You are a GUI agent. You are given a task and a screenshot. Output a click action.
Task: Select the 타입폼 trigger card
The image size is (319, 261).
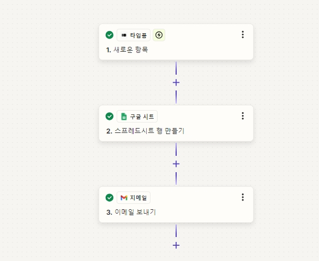[x=176, y=42]
